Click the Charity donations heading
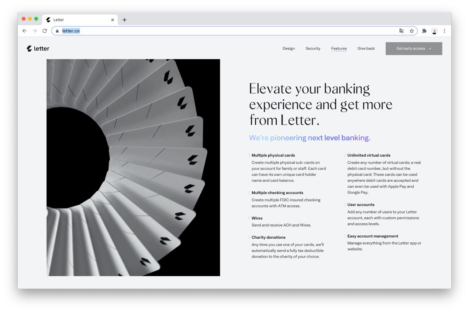 [x=269, y=237]
